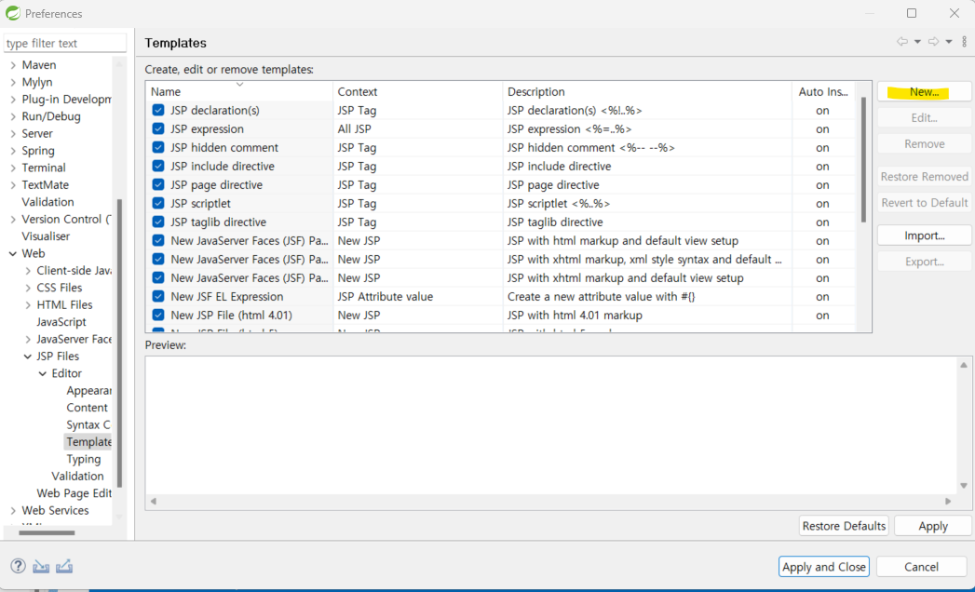Toggle the New JSP File (html 4.01) checkbox
The width and height of the screenshot is (975, 592).
[158, 316]
